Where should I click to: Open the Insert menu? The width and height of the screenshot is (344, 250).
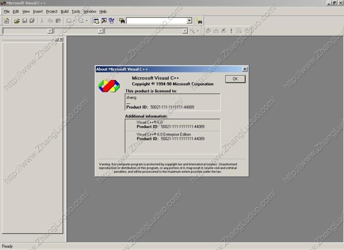pyautogui.click(x=38, y=11)
